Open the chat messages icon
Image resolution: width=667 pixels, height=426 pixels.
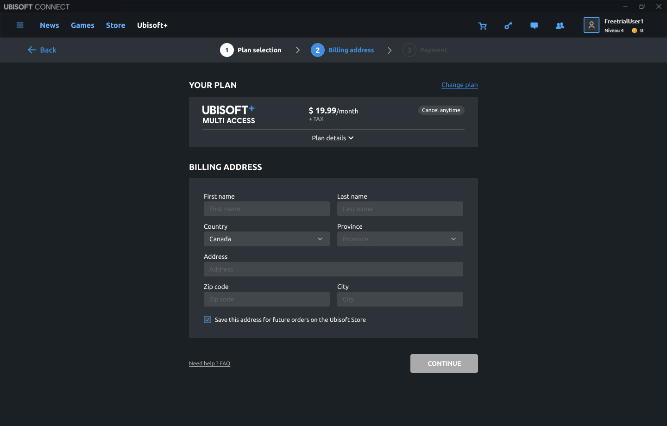click(534, 26)
